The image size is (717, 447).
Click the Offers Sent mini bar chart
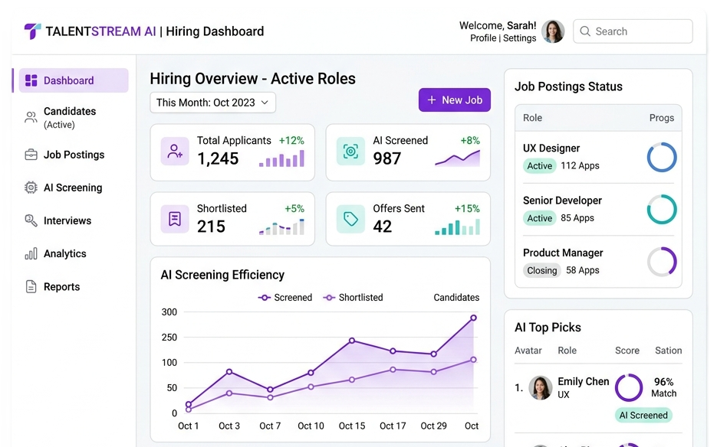coord(457,227)
